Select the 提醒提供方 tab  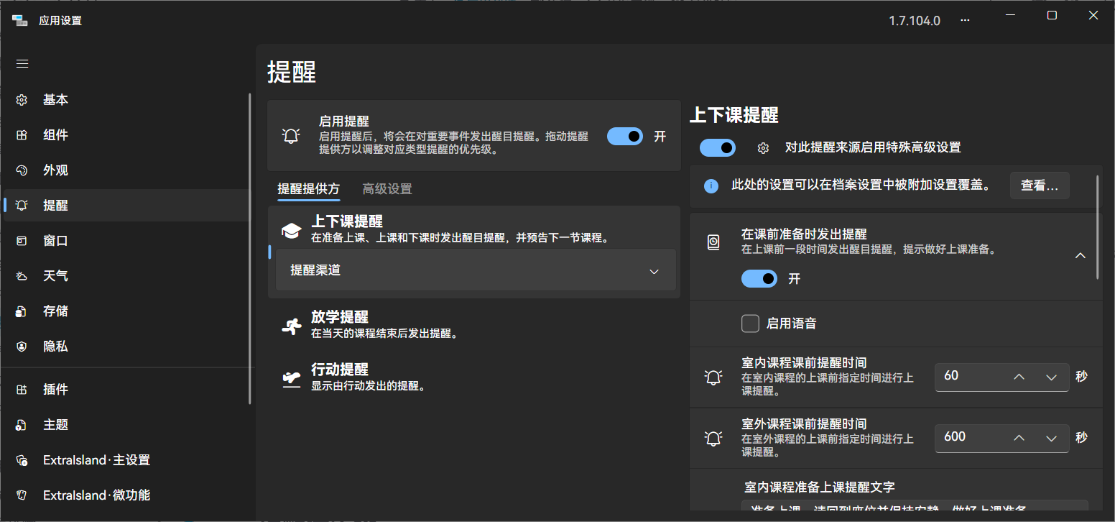point(308,188)
